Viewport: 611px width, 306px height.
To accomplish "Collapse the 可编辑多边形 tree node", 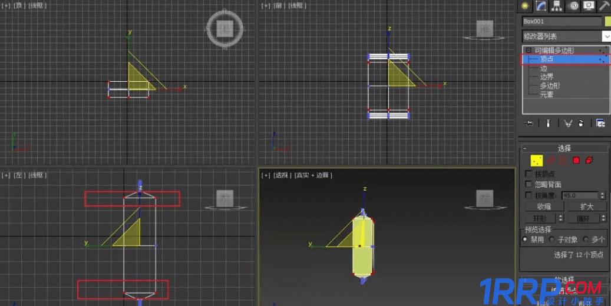I will (x=529, y=50).
